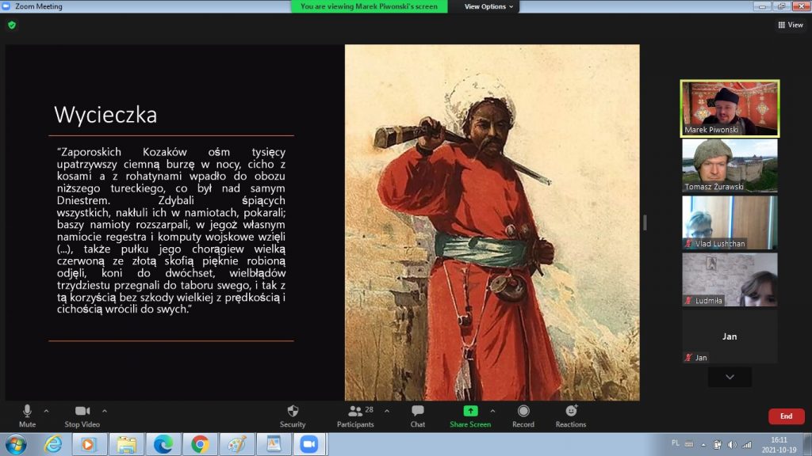This screenshot has height=456, width=812.
Task: Open the View layout menu
Action: click(x=791, y=25)
